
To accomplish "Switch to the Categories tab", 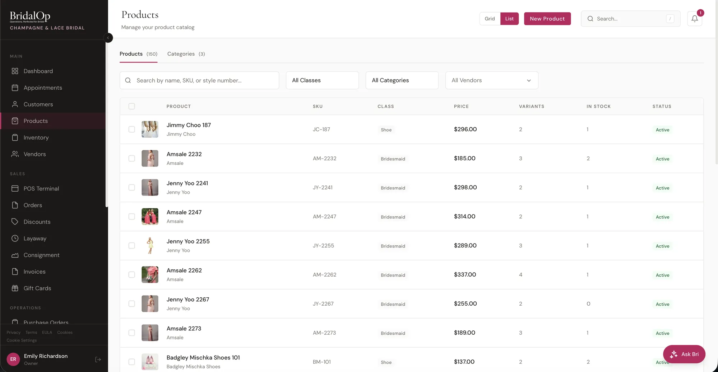I will pos(186,54).
